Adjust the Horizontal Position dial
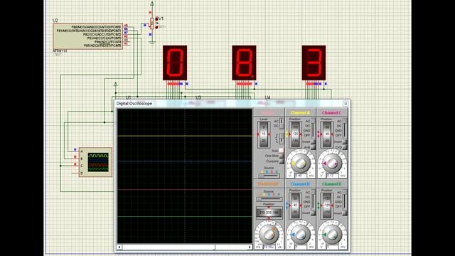The height and width of the screenshot is (256, 455). [269, 213]
